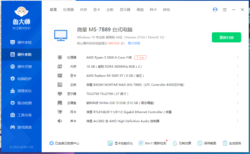Click the Win11更新检测 label
Viewport: 250px width, 154px height.
(x=156, y=143)
